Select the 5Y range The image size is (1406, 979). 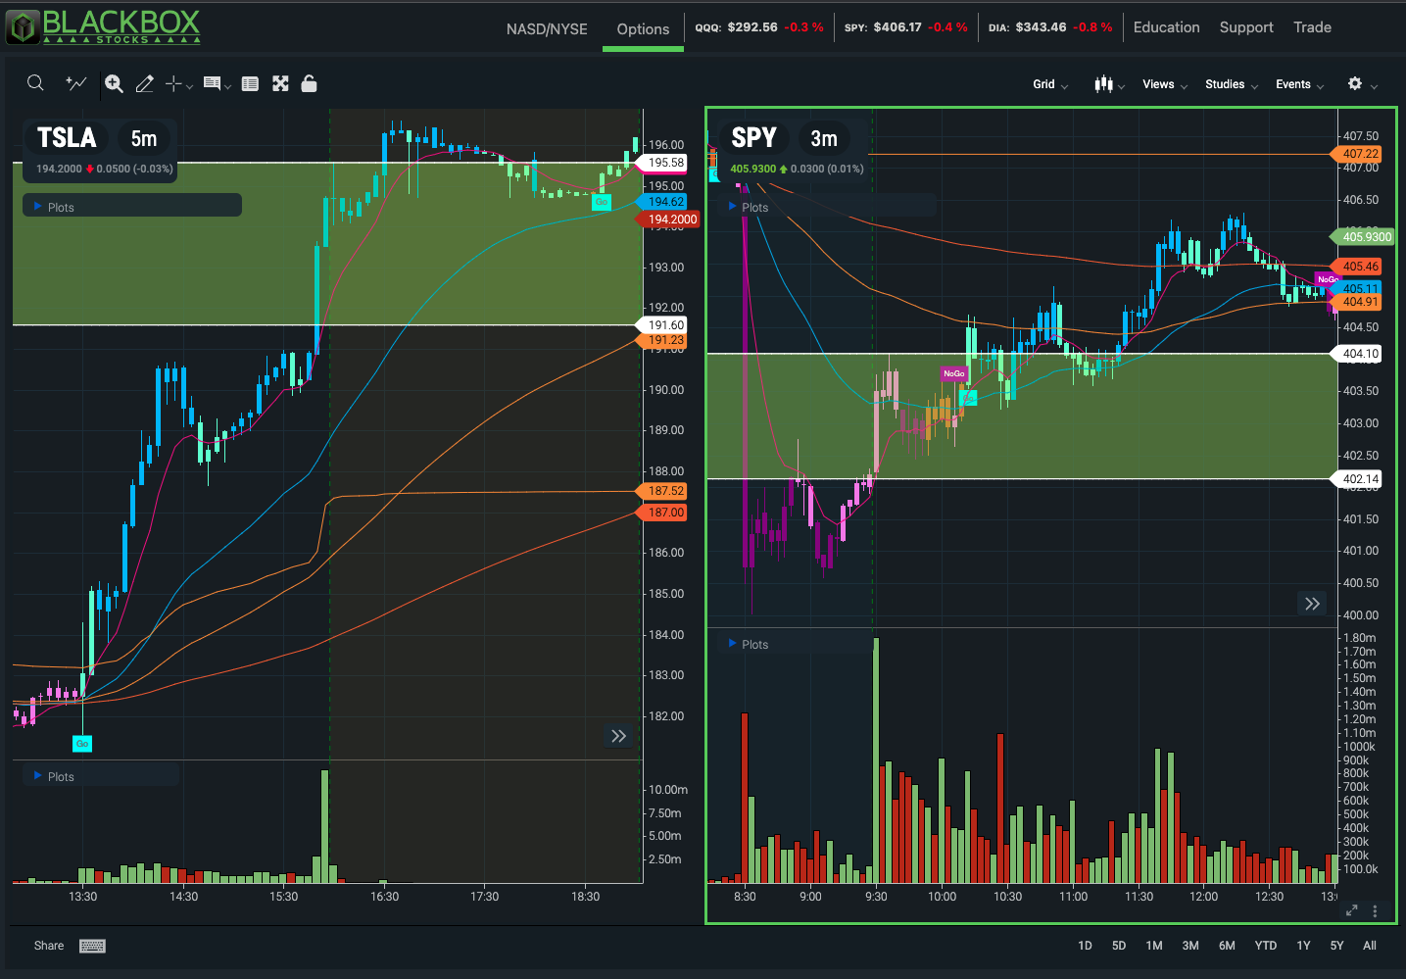coord(1336,946)
